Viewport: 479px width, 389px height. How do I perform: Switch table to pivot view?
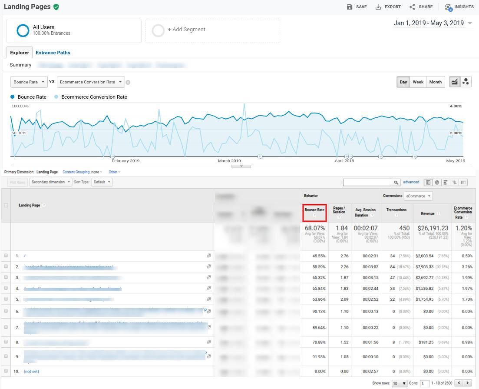pos(463,182)
